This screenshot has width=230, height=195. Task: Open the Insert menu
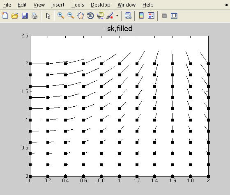coord(57,5)
